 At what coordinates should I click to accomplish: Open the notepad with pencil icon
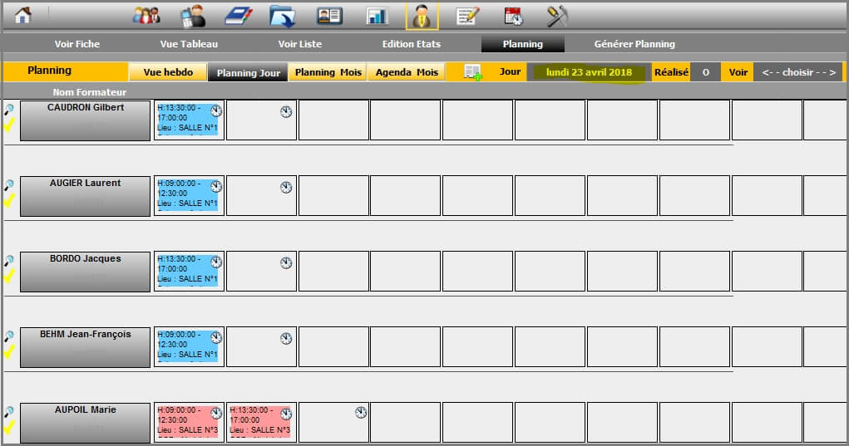(x=468, y=16)
